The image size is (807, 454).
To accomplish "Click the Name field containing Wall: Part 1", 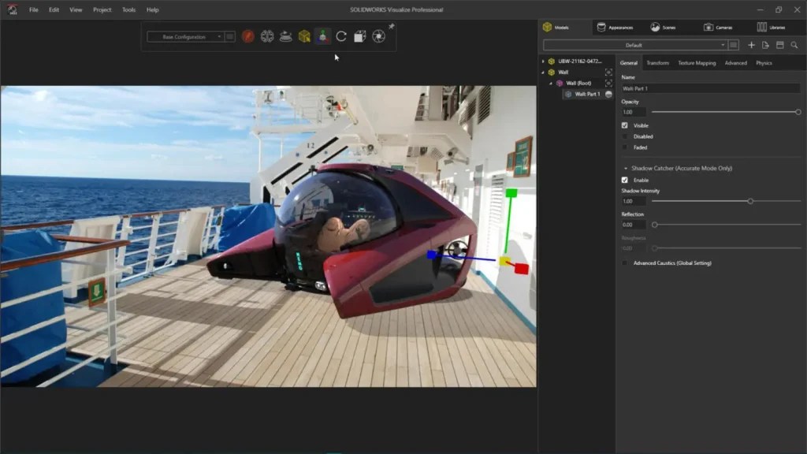I will (709, 89).
